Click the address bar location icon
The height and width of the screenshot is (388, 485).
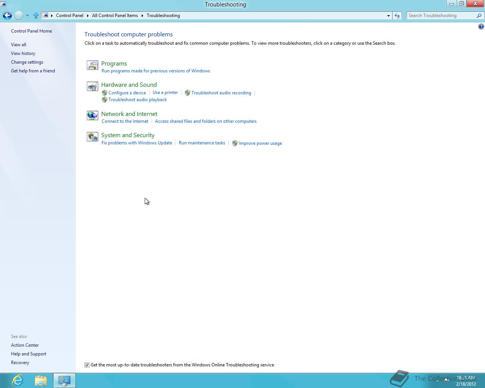pyautogui.click(x=45, y=16)
